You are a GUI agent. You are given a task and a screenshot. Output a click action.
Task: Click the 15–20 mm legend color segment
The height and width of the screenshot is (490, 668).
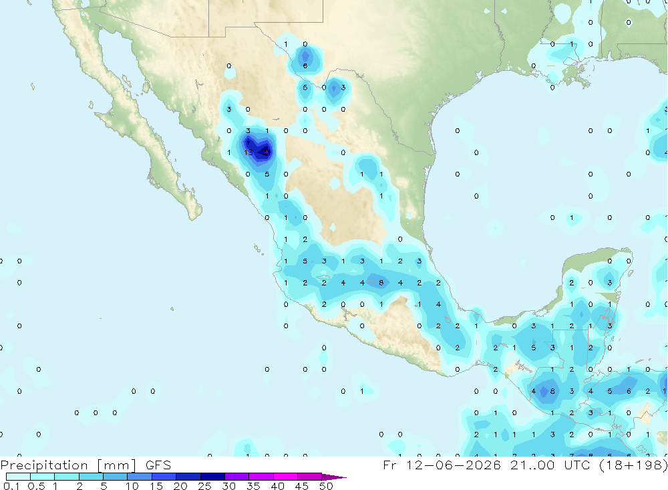click(164, 477)
